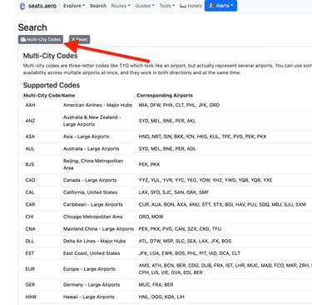This screenshot has height=305, width=312.
Task: Click the seats.aero brand name
Action: click(42, 6)
